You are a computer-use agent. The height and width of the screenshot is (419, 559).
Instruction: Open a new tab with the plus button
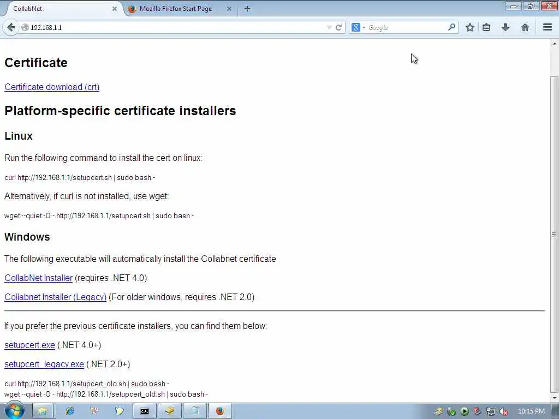click(x=247, y=9)
